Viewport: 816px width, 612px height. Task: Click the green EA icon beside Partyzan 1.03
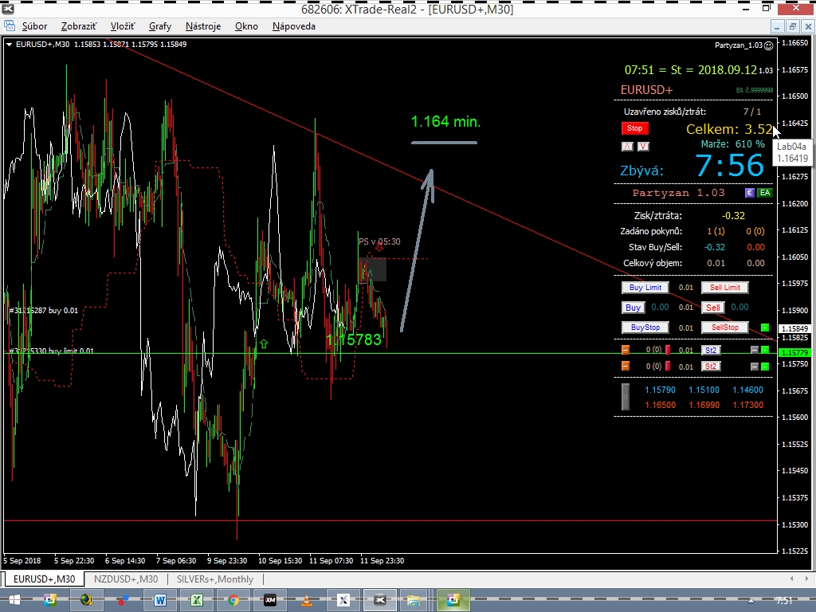pos(764,193)
